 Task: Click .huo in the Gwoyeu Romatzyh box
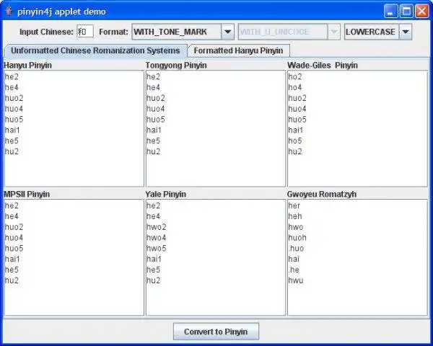(x=296, y=248)
